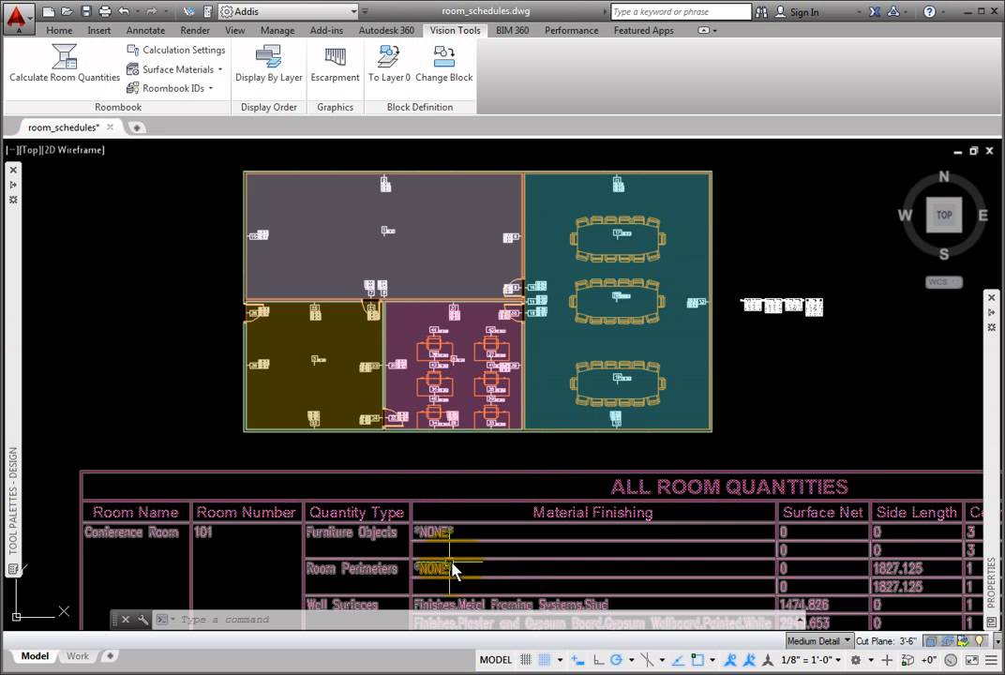1005x675 pixels.
Task: Click the Autodesk Exchange X icon
Action: (875, 11)
